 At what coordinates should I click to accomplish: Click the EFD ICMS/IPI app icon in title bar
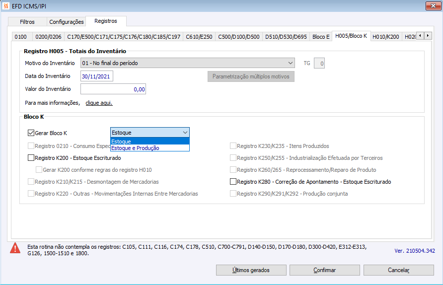tap(6, 6)
